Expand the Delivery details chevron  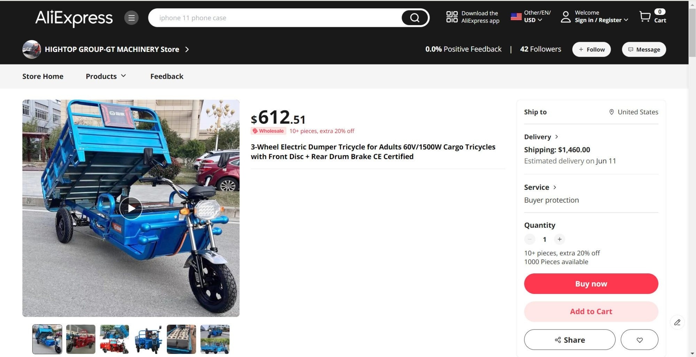click(x=556, y=137)
